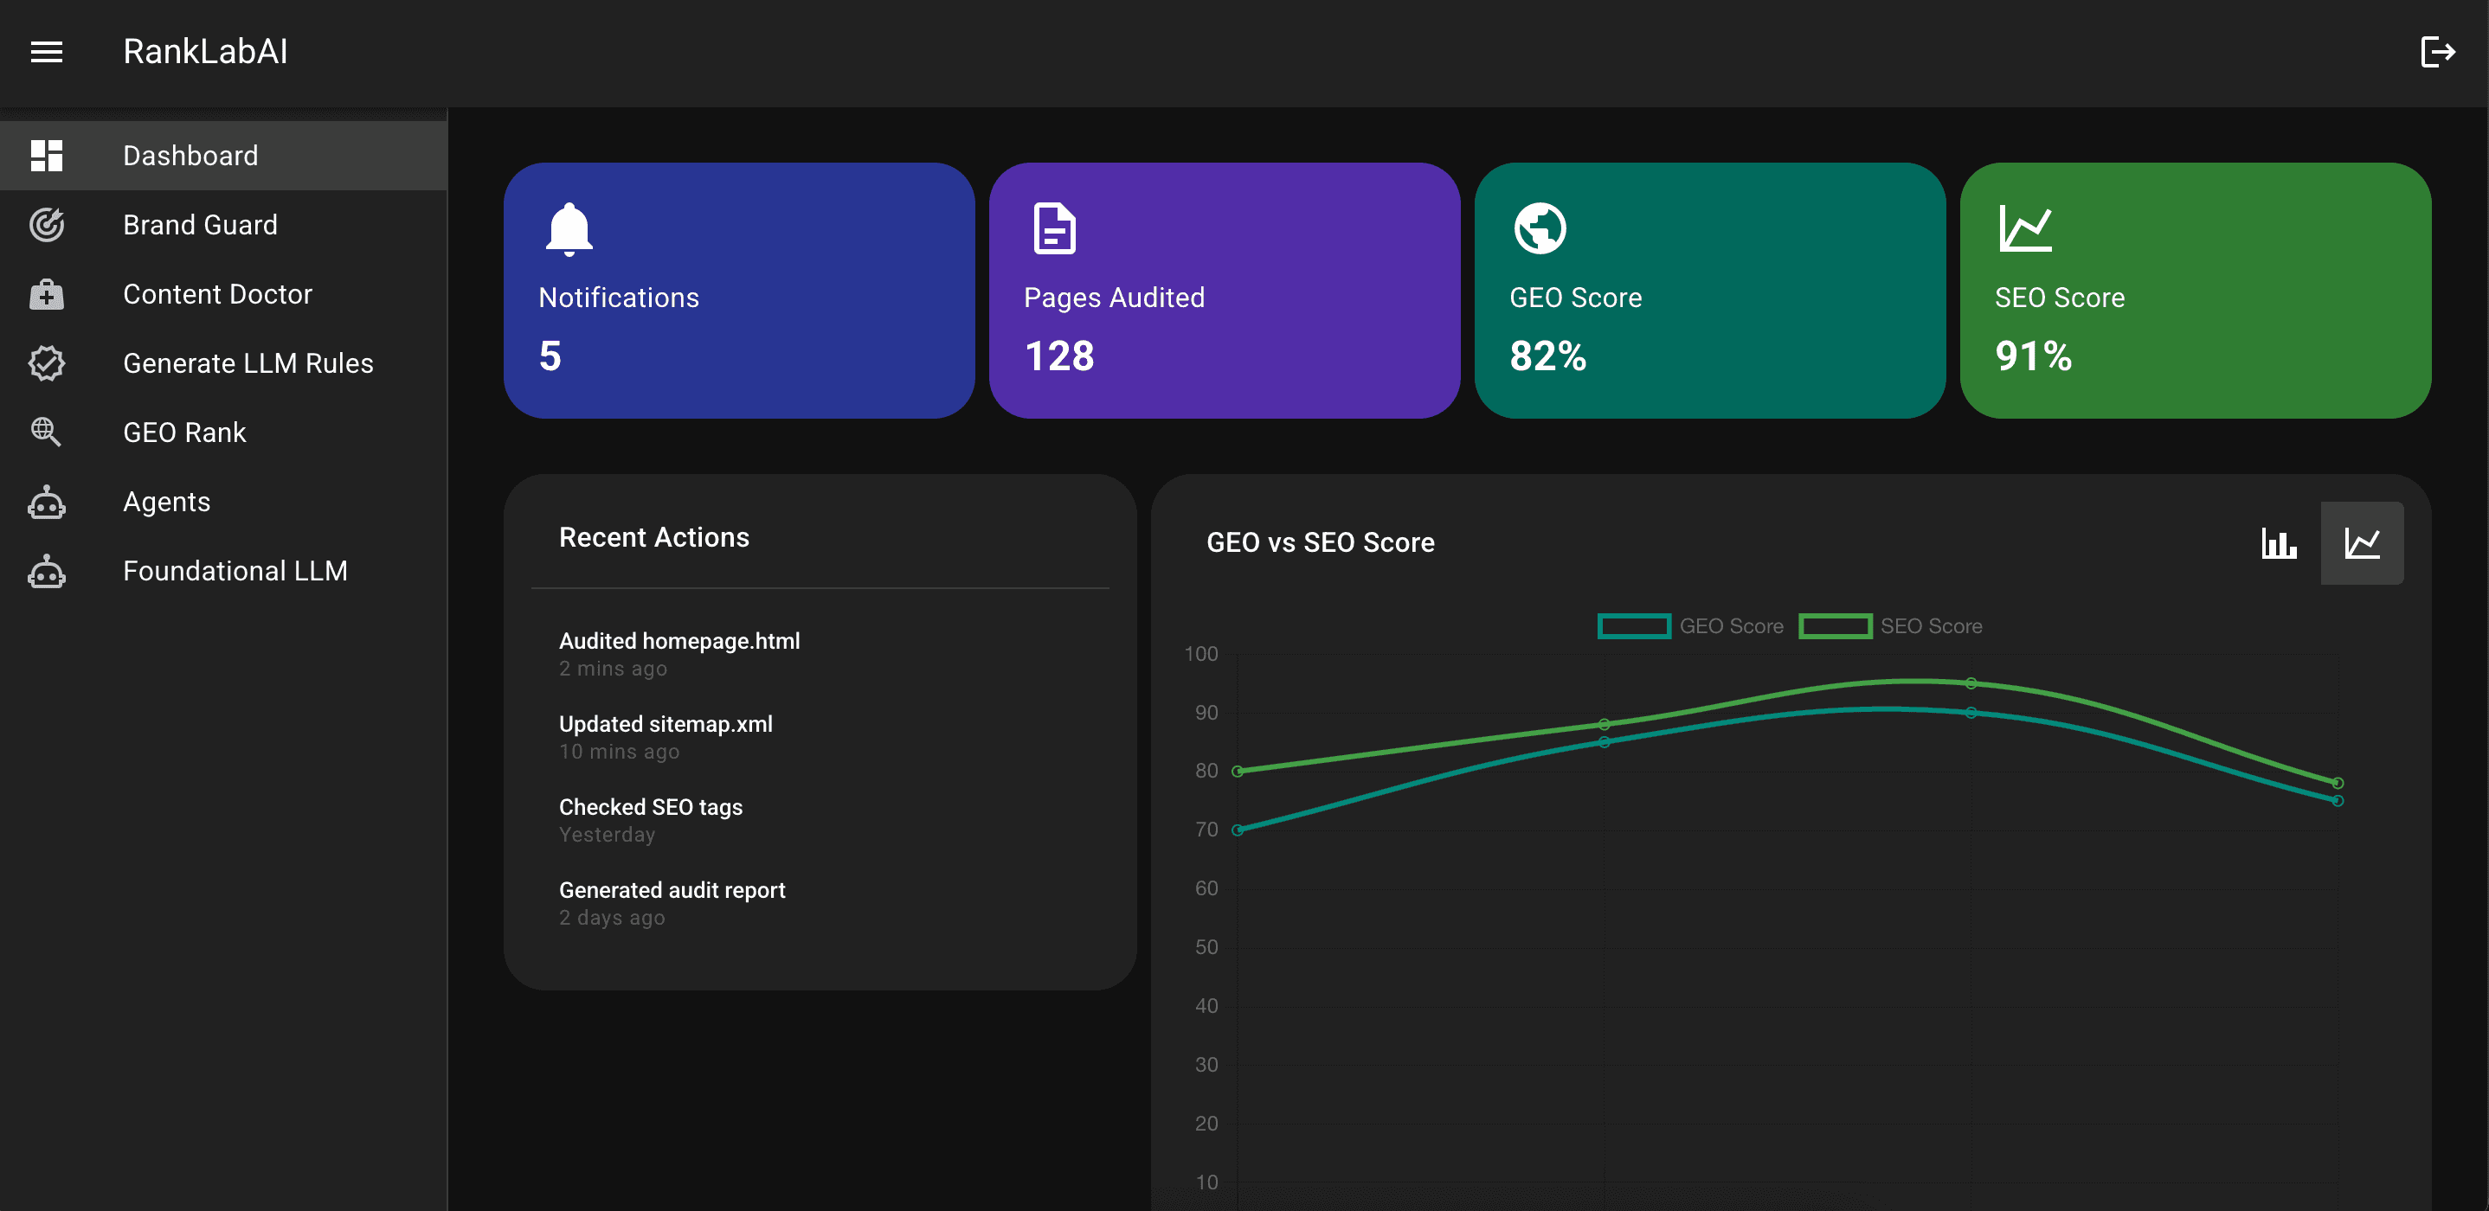
Task: Switch the chart to bar view
Action: 2280,542
